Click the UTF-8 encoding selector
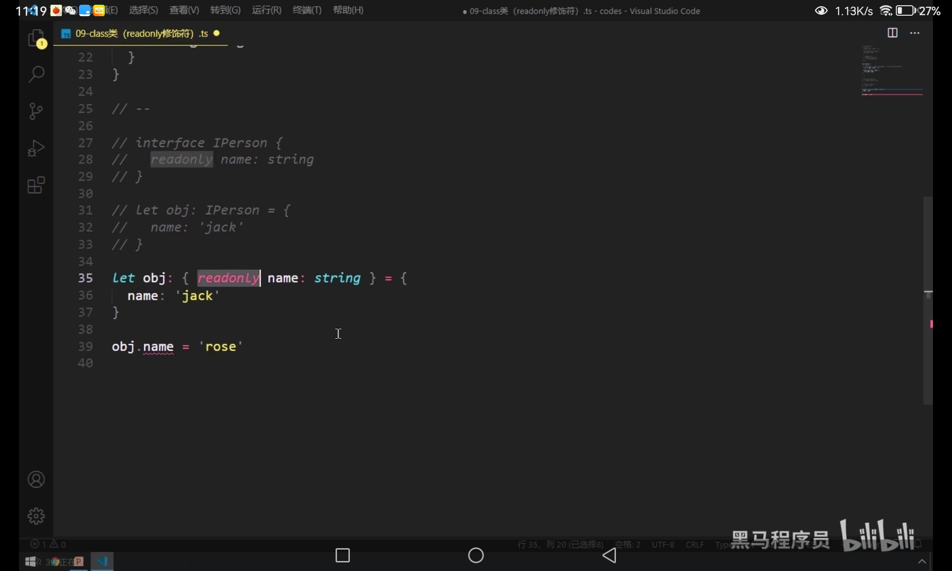 pyautogui.click(x=663, y=544)
